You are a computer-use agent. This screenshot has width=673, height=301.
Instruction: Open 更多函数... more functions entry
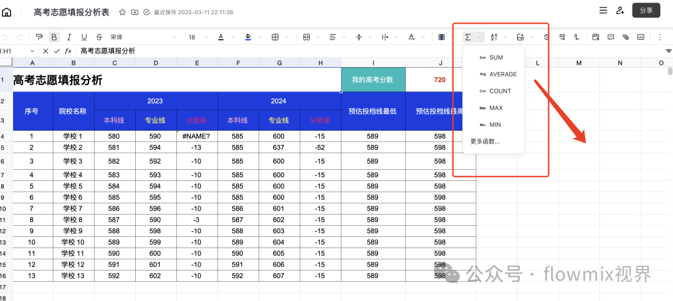[x=494, y=141]
